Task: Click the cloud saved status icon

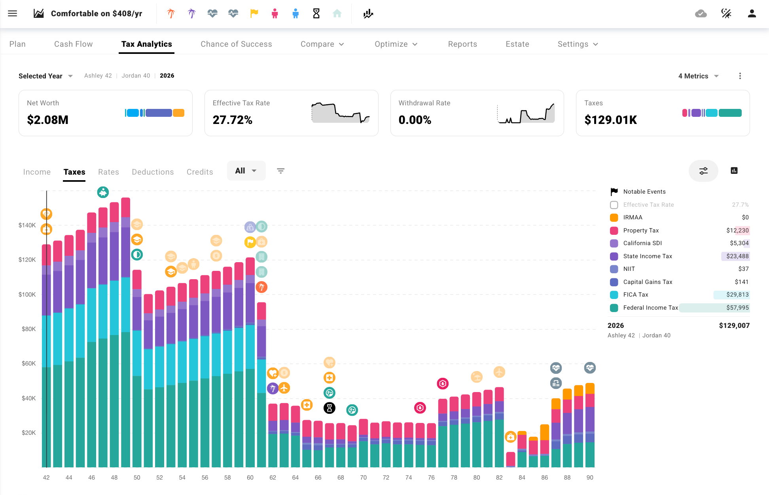Action: (701, 14)
